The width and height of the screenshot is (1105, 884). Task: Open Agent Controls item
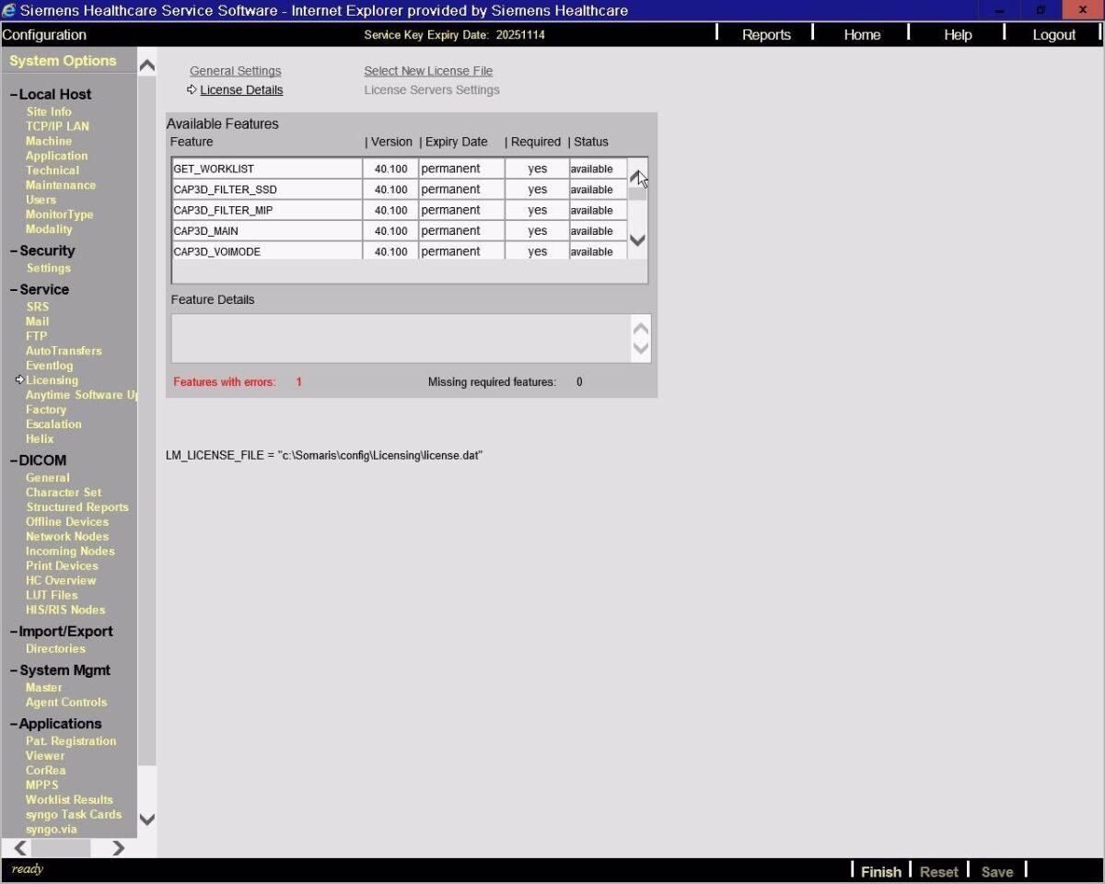[66, 703]
